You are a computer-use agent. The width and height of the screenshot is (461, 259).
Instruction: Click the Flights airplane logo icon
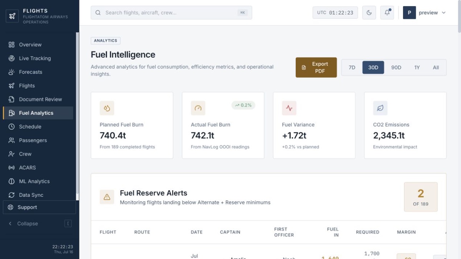coord(12,16)
